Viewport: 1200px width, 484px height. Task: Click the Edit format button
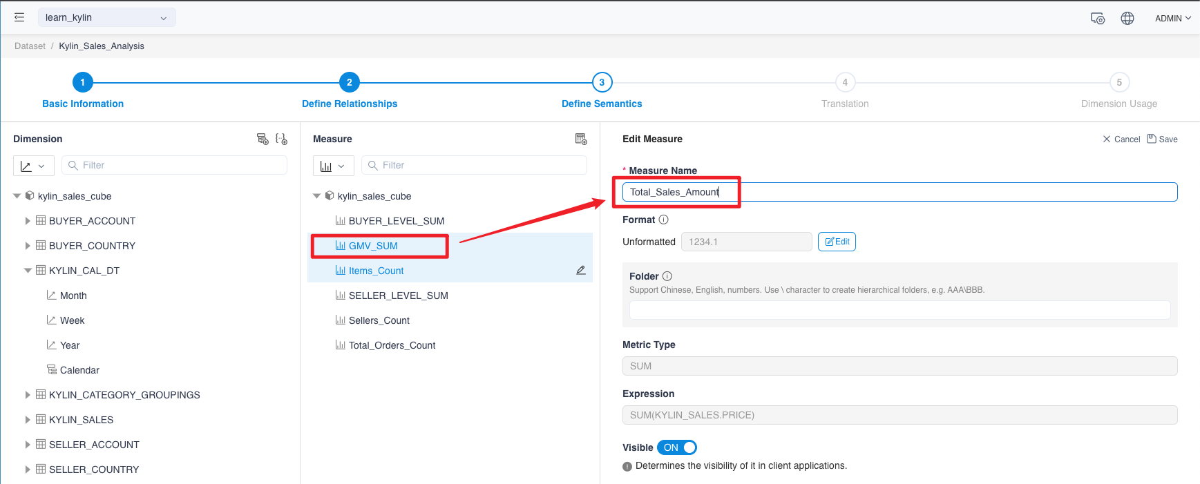837,242
